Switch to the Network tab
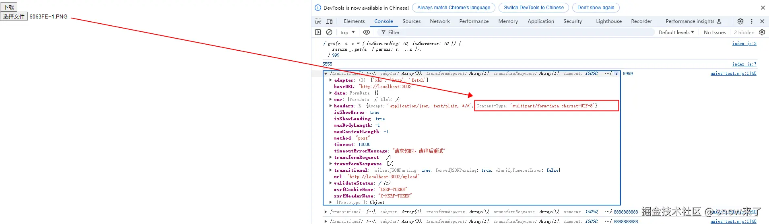Viewport: 769px width, 224px height. (440, 21)
